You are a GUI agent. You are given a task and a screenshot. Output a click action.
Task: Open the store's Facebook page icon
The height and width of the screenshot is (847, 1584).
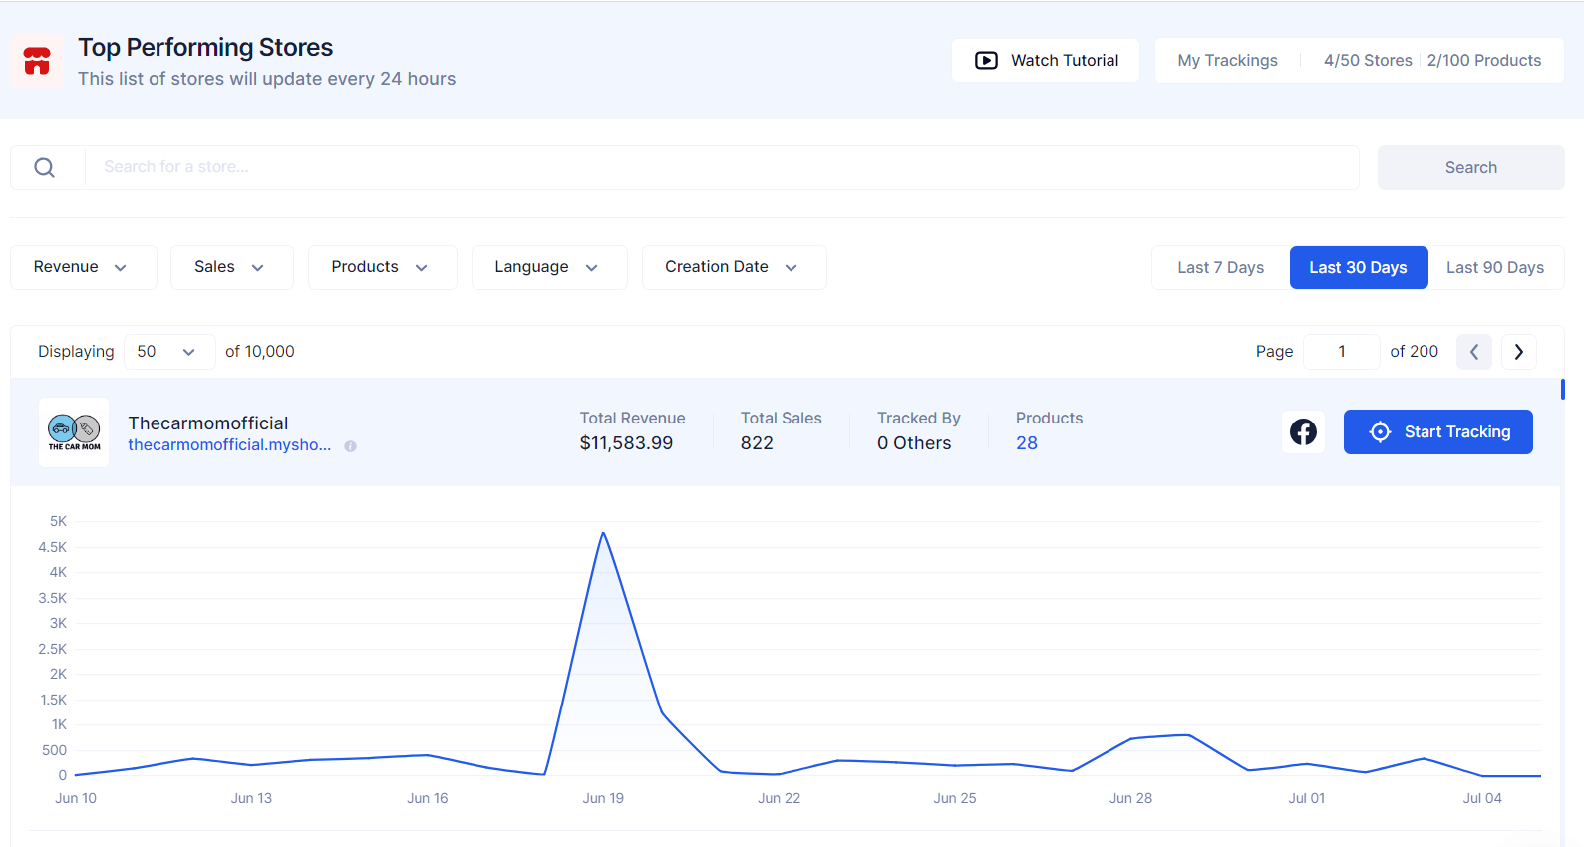coord(1303,432)
